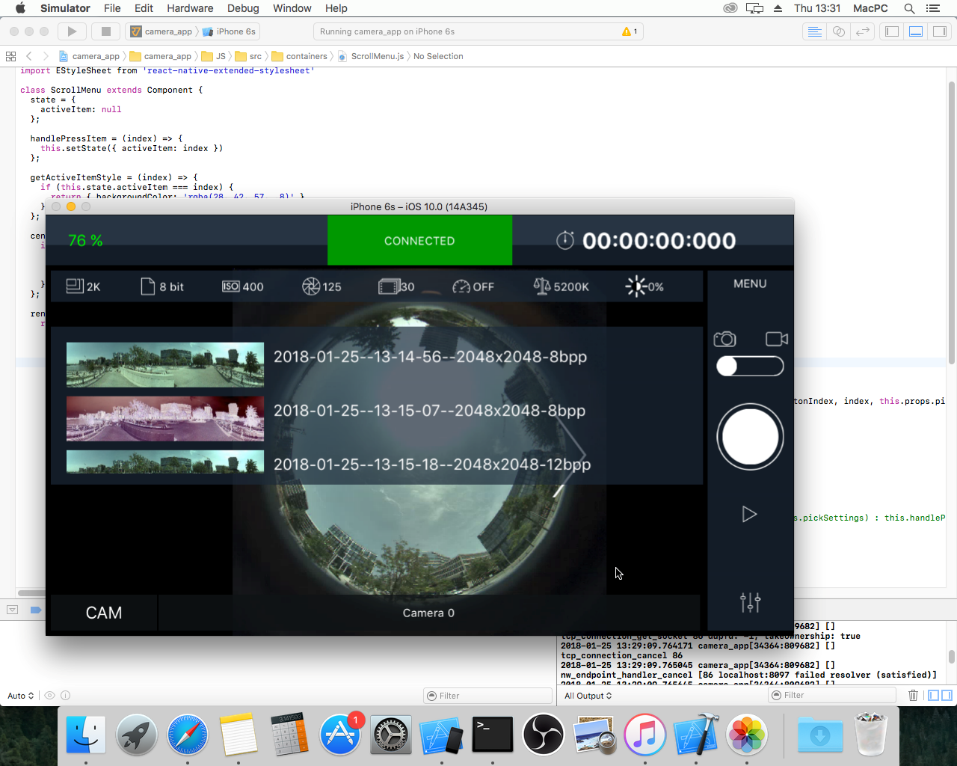Click the variables Filter field
Viewport: 957px width, 766px height.
click(x=487, y=696)
